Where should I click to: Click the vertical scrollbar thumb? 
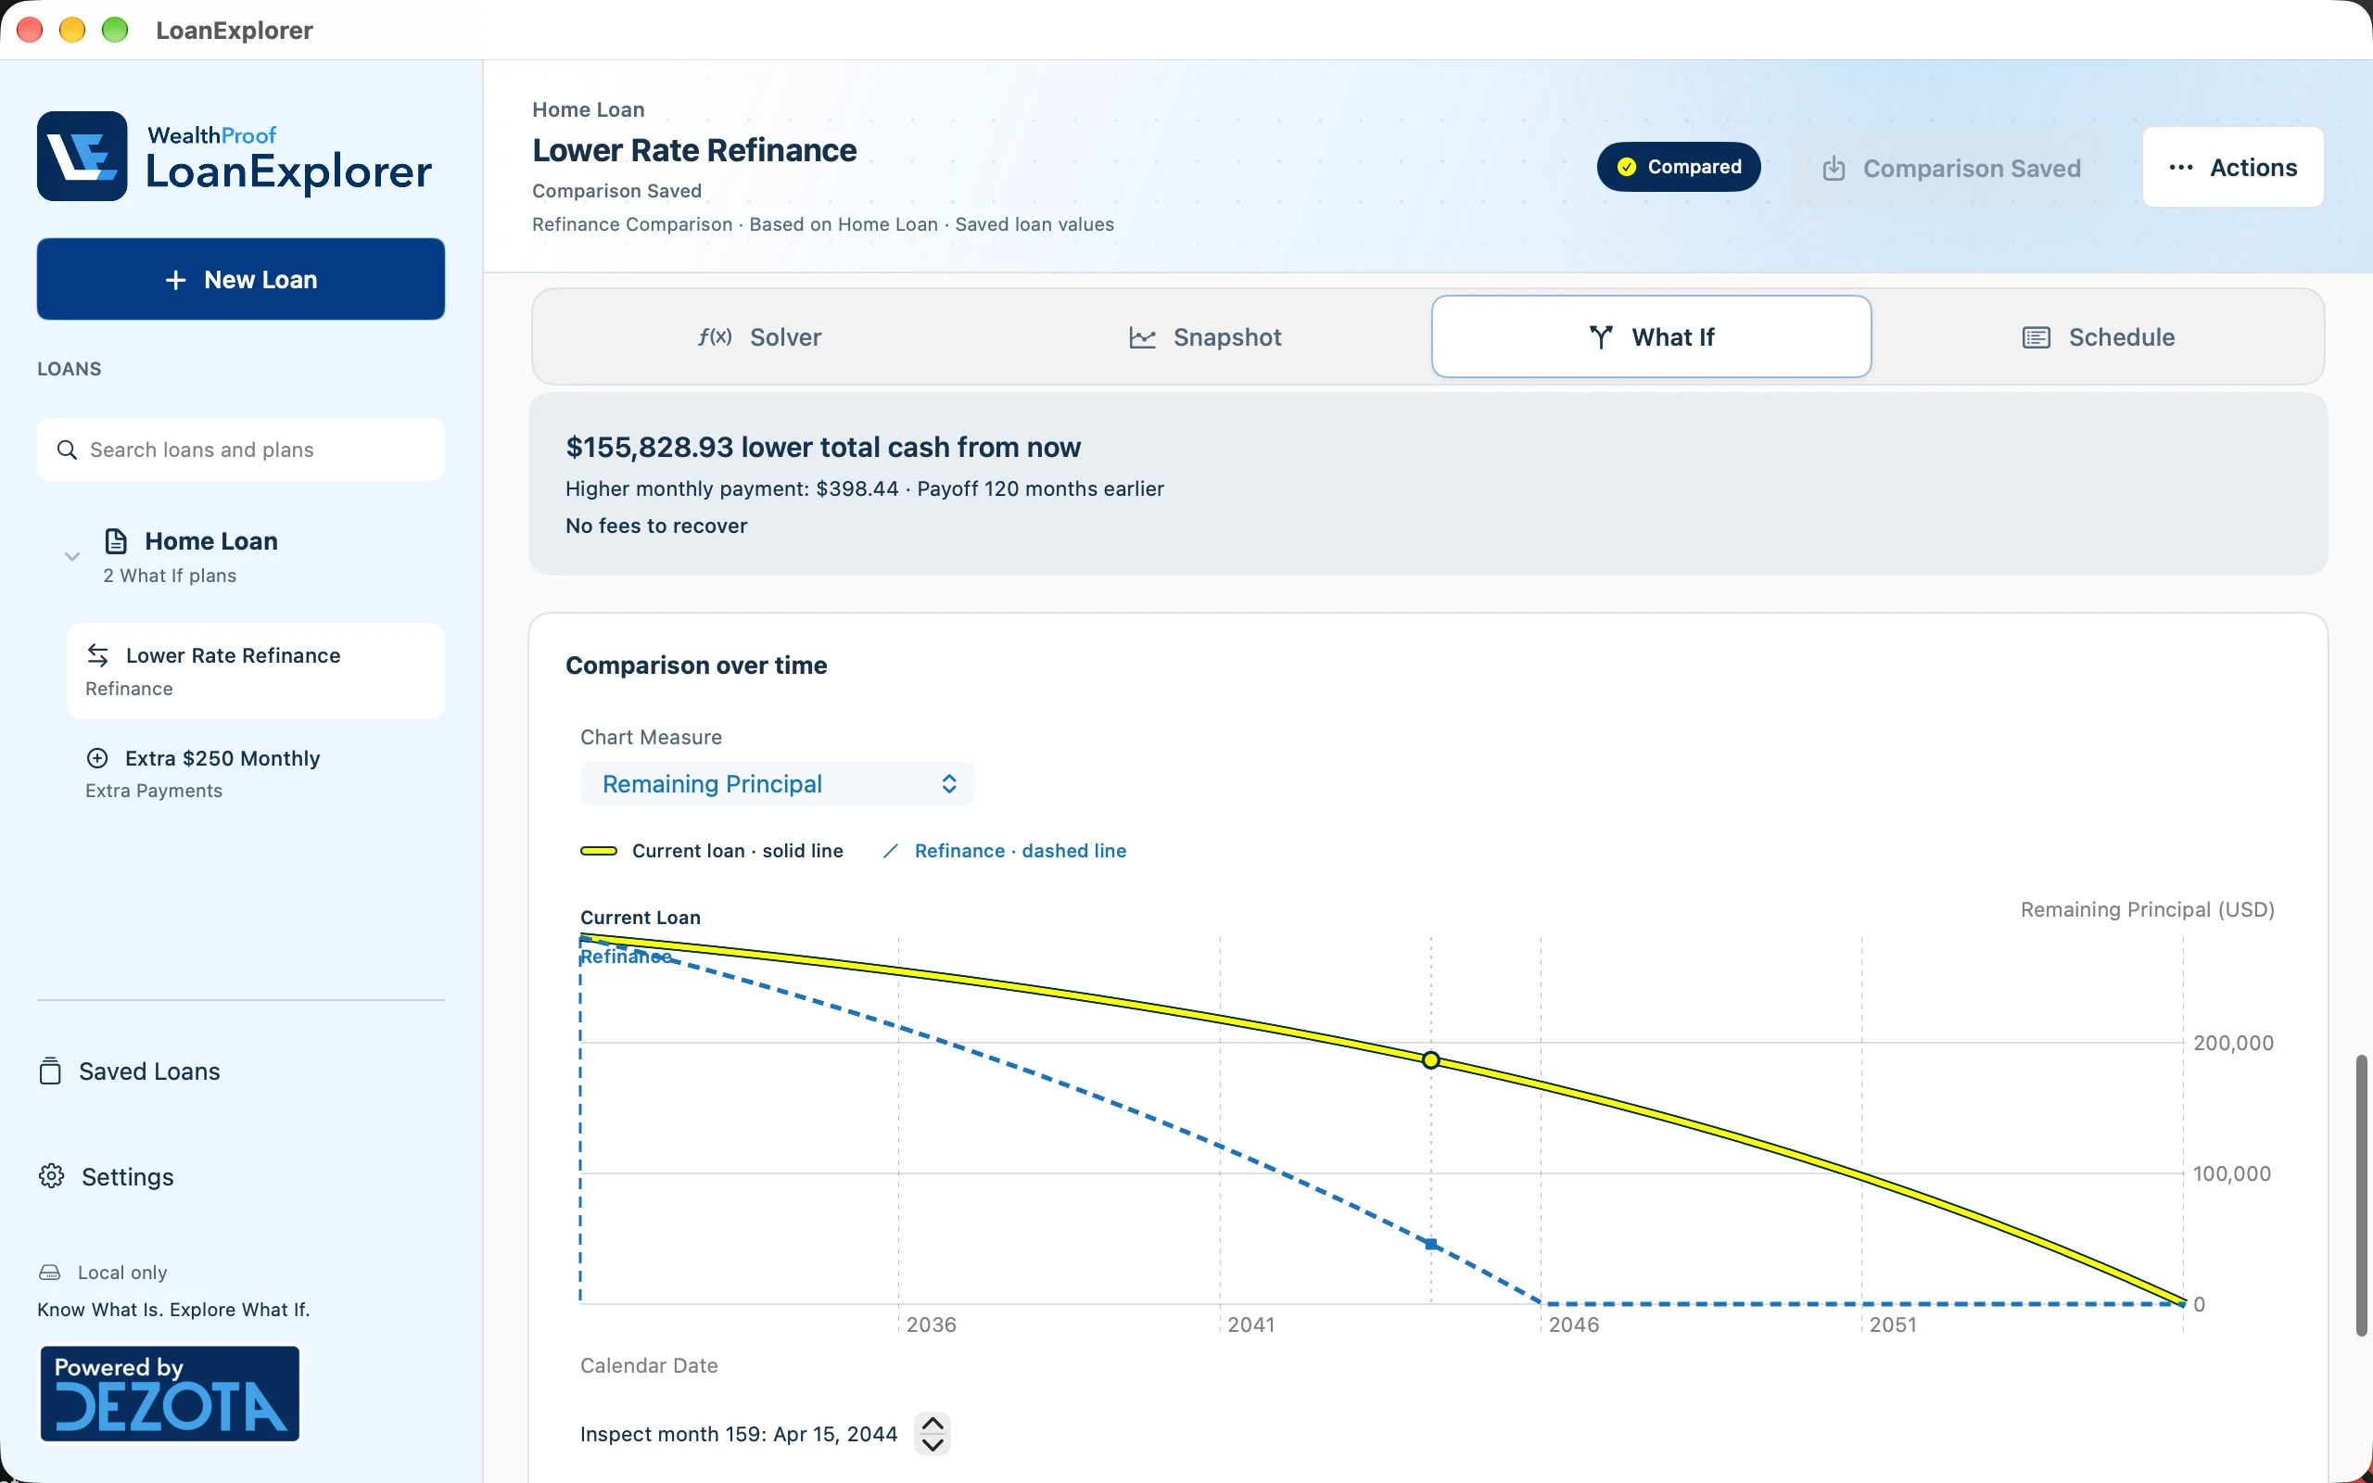click(2361, 1195)
